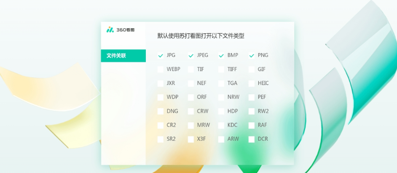Uncheck the JPEG file type checkbox
397x173 pixels.
191,56
